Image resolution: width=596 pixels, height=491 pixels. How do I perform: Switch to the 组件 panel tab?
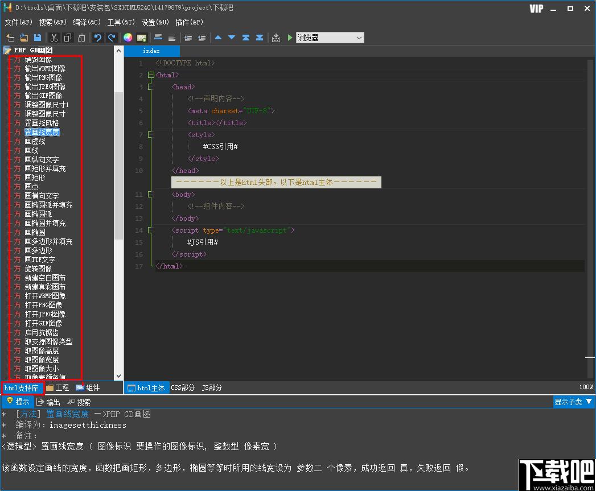(x=88, y=387)
